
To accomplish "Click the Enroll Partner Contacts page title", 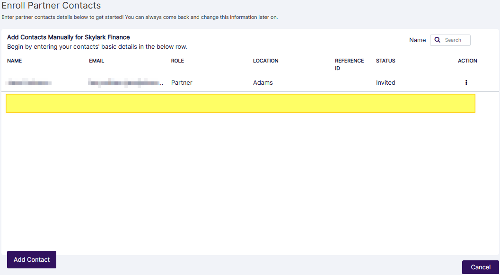I will click(50, 6).
